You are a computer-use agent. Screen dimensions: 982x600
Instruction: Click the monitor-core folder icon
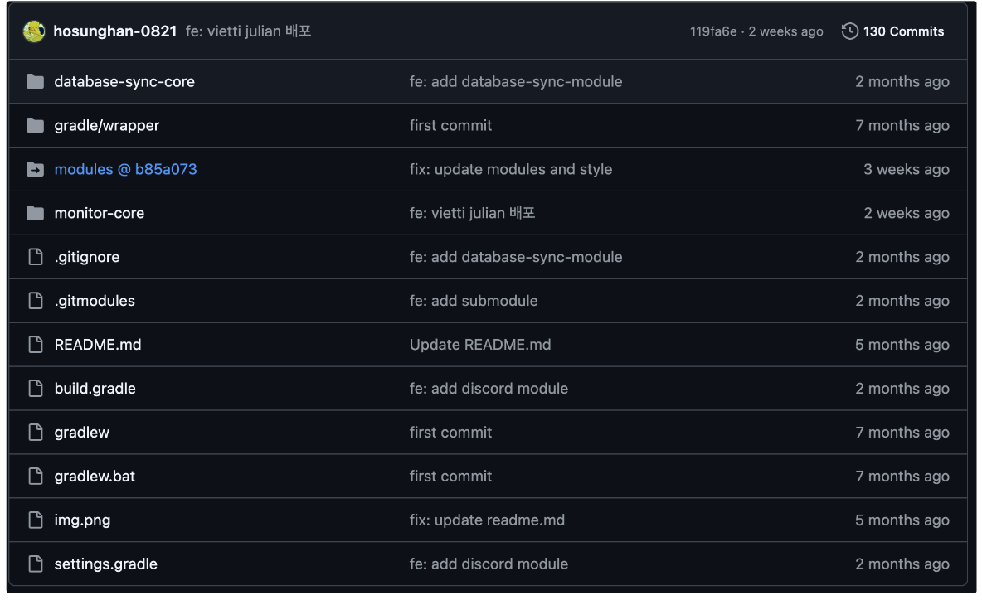coord(35,213)
